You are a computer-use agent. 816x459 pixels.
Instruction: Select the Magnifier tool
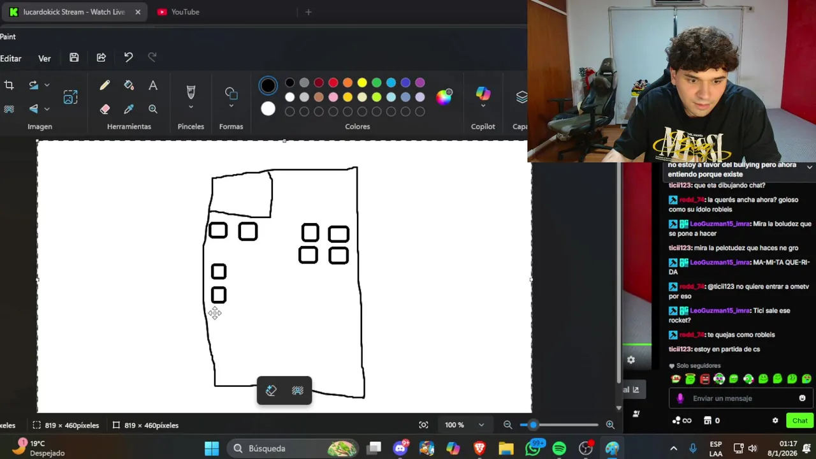[x=153, y=109]
